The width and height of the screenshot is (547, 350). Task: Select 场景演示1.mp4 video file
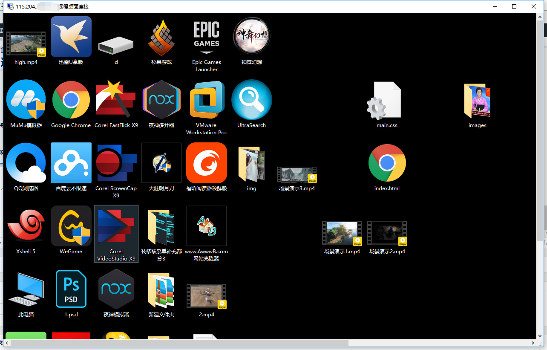[x=342, y=233]
